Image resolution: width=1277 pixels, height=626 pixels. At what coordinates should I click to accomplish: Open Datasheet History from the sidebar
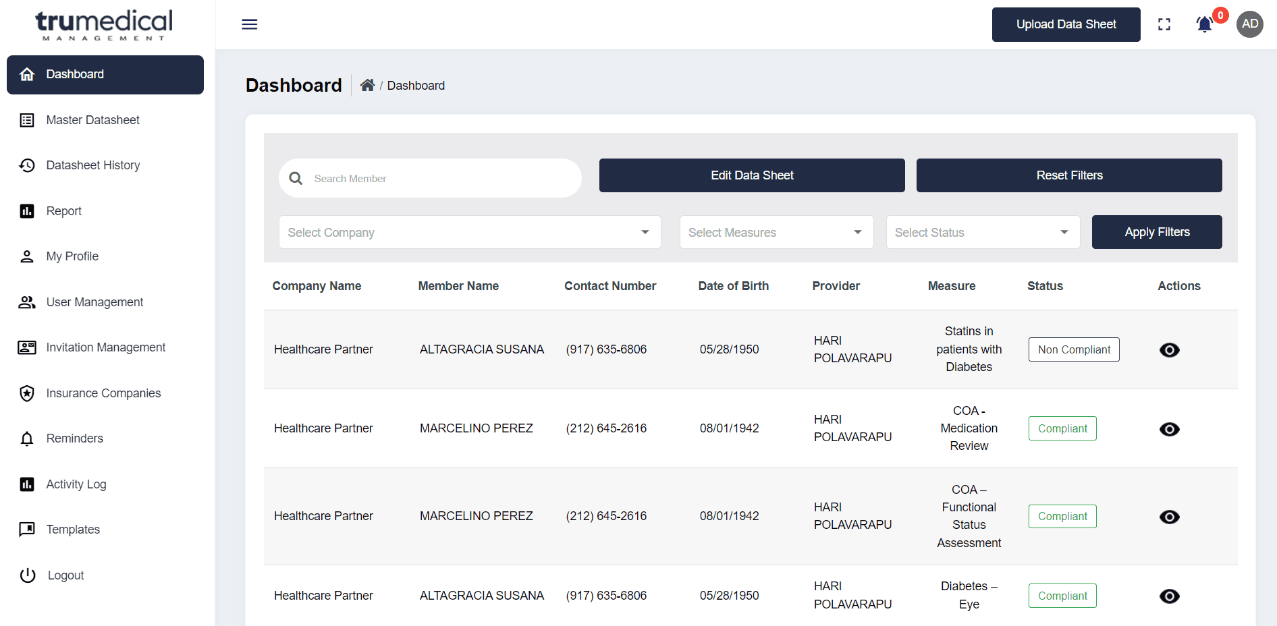click(27, 165)
